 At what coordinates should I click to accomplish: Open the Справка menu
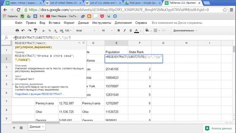click(141, 23)
